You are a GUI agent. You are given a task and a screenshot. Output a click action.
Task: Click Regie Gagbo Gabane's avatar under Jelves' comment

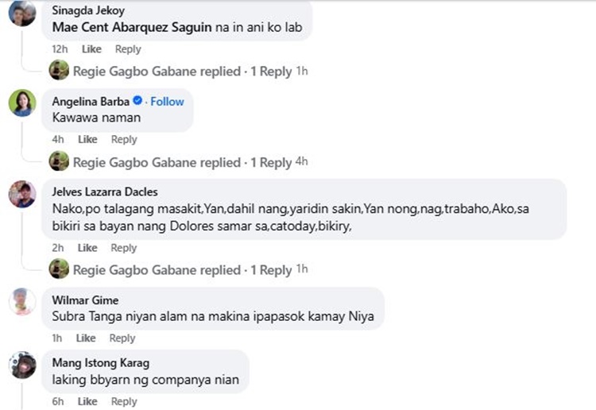click(59, 270)
